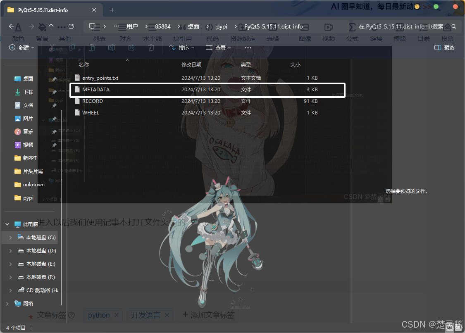Open the 排序 sort dropdown

[x=181, y=48]
